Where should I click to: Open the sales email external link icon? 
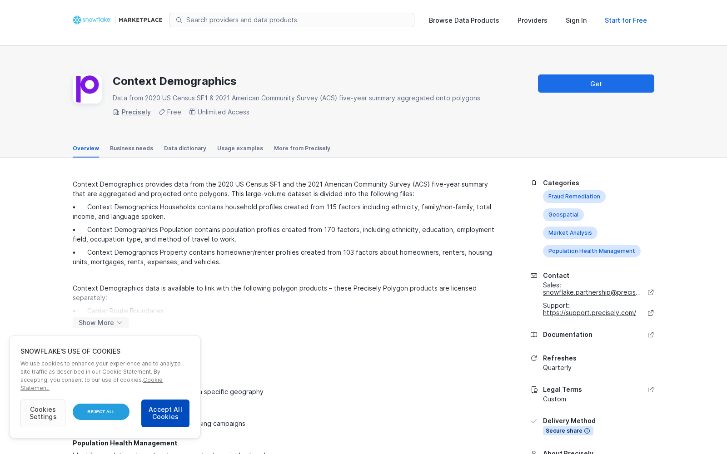[x=651, y=292]
